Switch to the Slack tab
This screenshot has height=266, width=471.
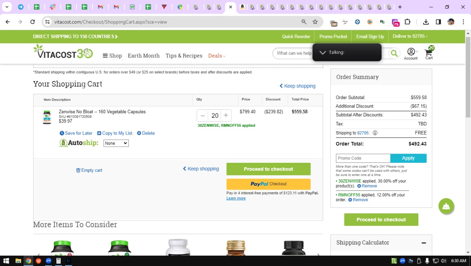53,7
